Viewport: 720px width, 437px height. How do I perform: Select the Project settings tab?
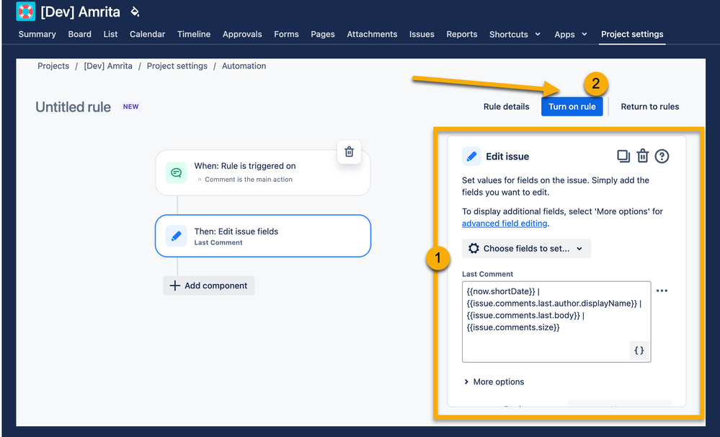click(632, 34)
